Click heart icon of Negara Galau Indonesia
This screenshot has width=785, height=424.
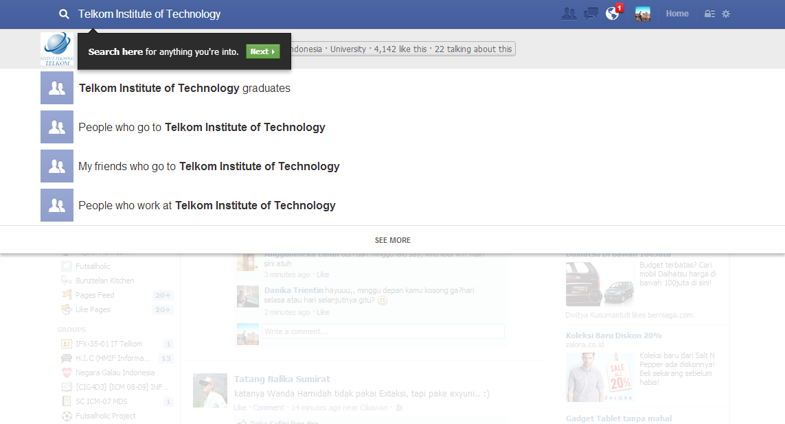coord(67,373)
